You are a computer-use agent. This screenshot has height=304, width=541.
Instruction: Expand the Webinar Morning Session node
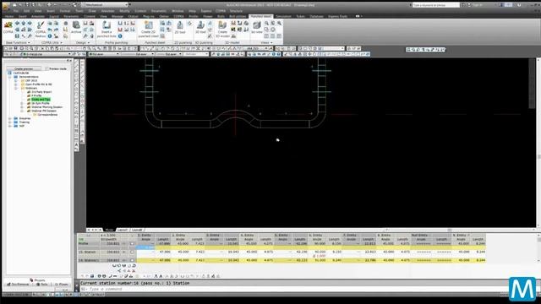(x=22, y=107)
